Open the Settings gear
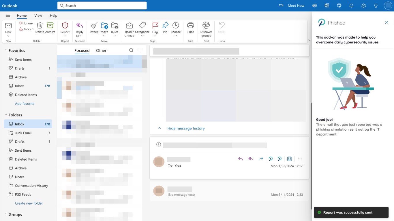 [363, 5]
